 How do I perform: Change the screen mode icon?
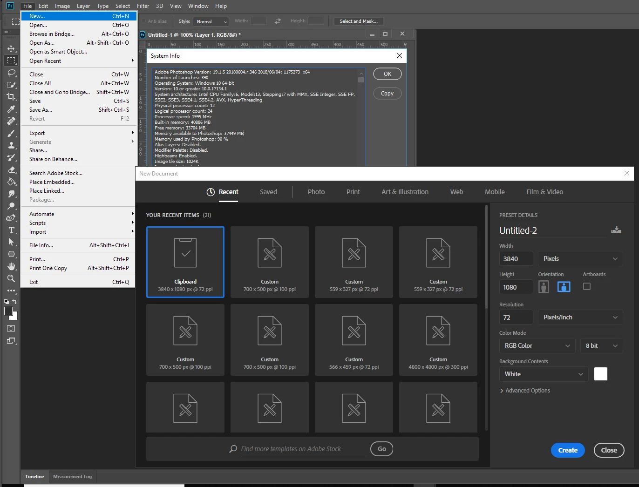point(11,341)
